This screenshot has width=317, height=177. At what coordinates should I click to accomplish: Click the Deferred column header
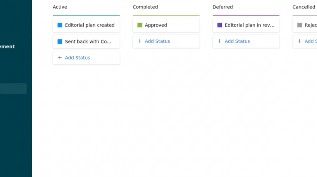(x=223, y=7)
